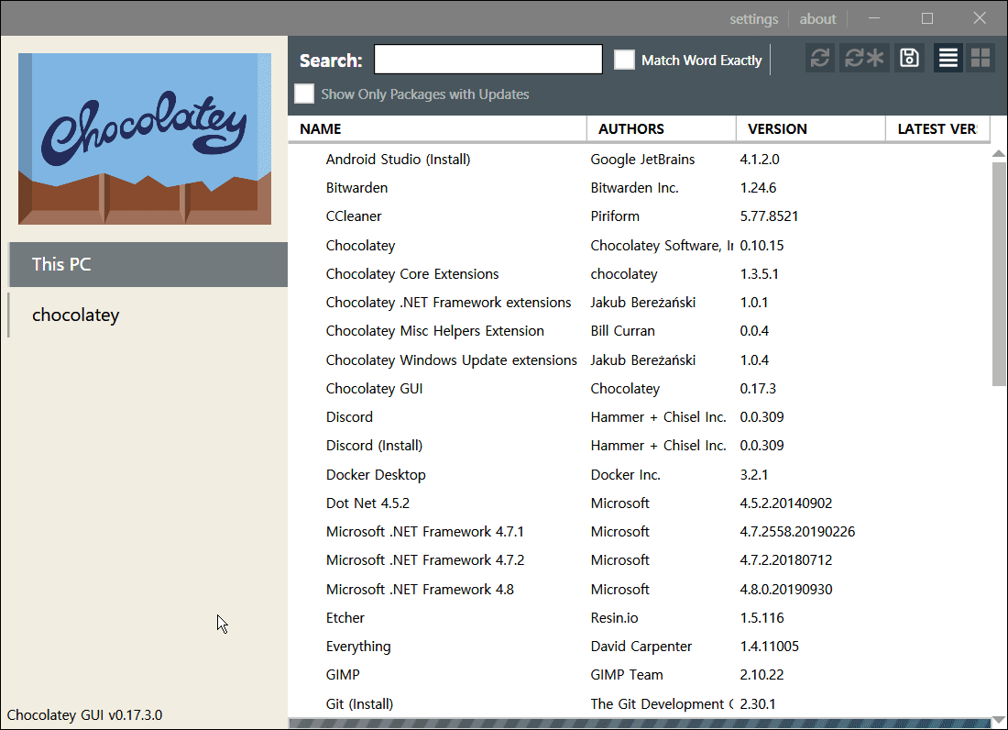Select the Dot Net 4.5.2 row
1008x730 pixels.
coord(640,503)
